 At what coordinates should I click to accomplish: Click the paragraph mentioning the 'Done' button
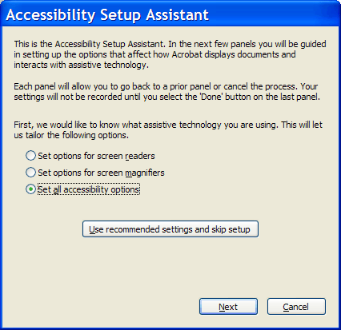pos(166,92)
